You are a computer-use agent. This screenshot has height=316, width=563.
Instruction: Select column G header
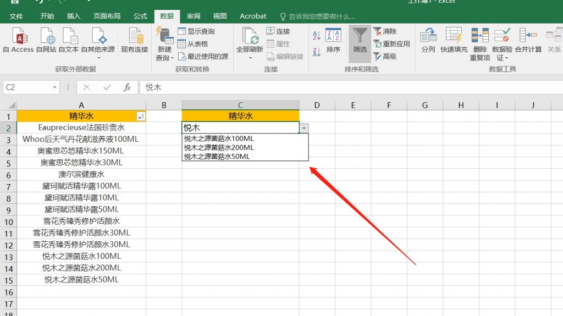[x=425, y=105]
